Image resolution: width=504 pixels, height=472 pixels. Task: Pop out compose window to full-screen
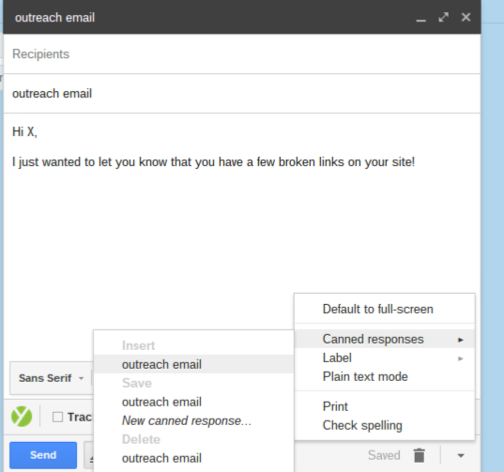tap(444, 17)
